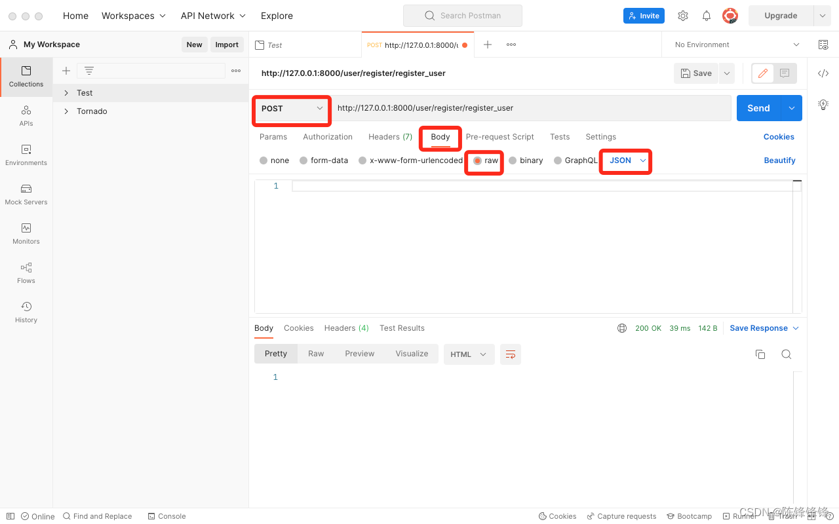Image resolution: width=839 pixels, height=524 pixels.
Task: Select the GraphQL body type
Action: point(576,160)
